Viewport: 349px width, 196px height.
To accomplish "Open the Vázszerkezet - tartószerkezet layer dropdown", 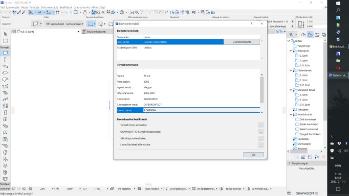I will (x=64, y=24).
